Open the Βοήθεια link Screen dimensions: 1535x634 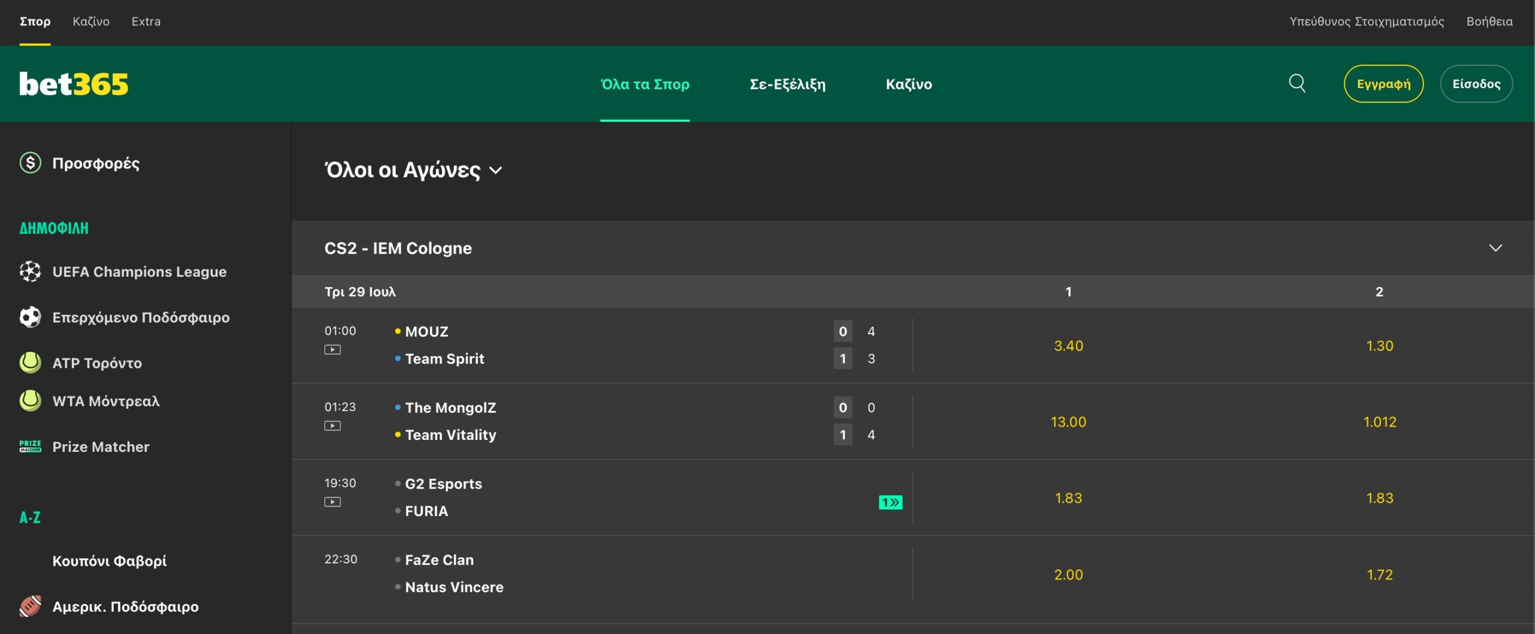click(1489, 22)
